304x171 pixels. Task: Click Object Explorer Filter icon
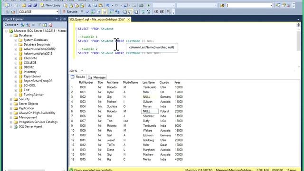click(x=39, y=25)
